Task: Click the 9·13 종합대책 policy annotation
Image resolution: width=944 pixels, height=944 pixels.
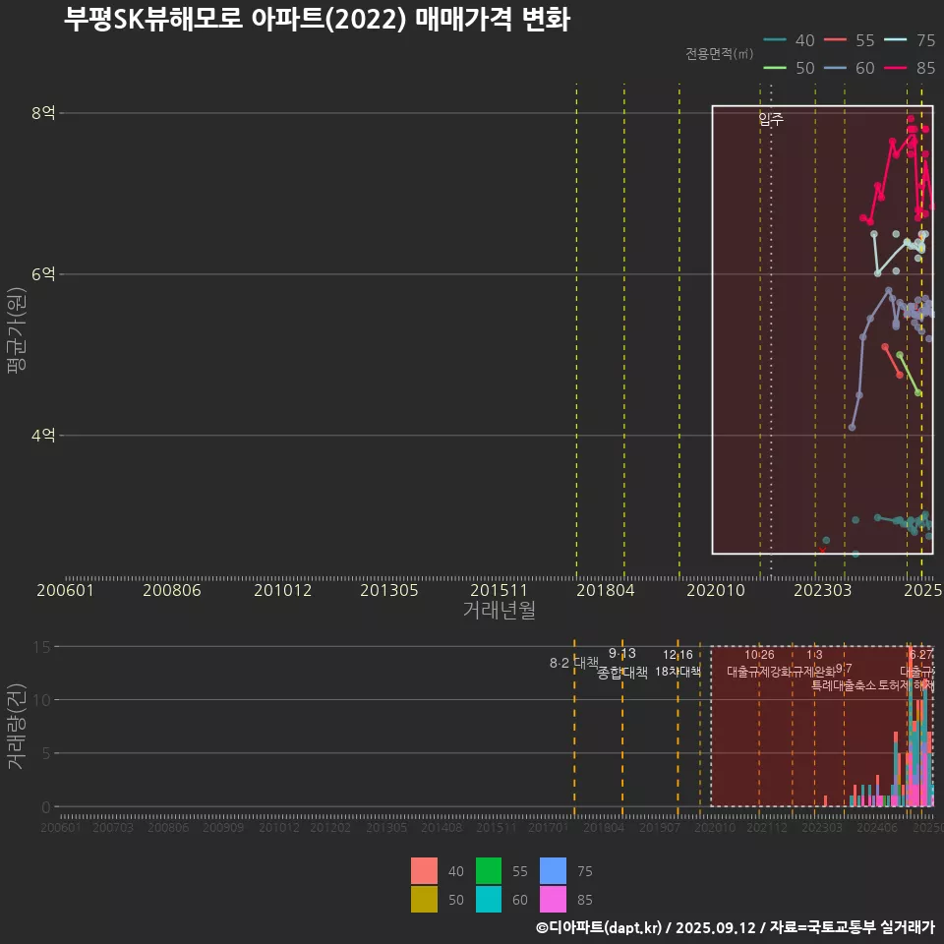Action: click(x=622, y=663)
